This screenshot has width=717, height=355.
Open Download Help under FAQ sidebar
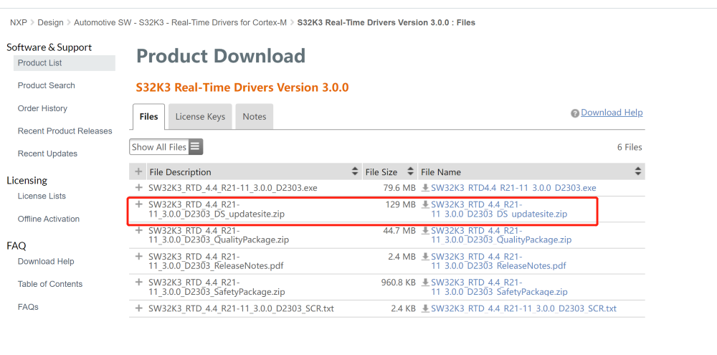[x=46, y=262]
